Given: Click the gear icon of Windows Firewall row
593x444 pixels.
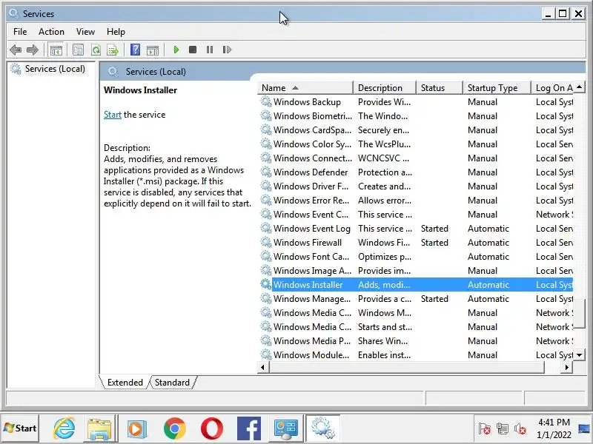Looking at the screenshot, I should coord(266,243).
